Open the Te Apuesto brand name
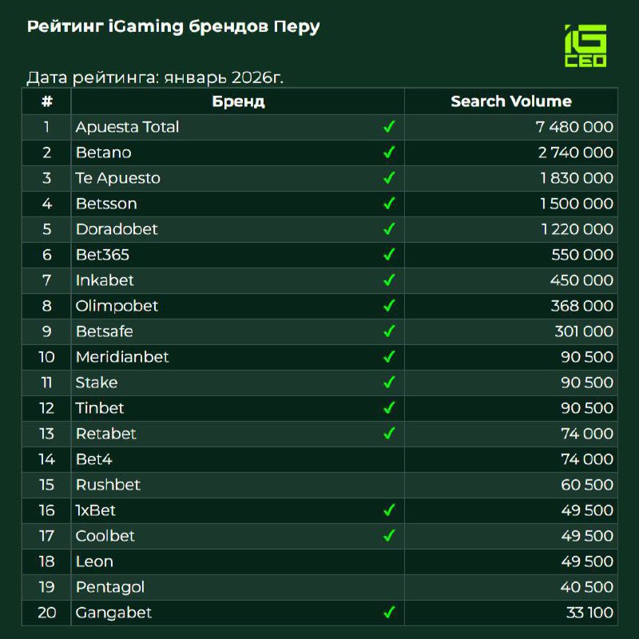This screenshot has height=639, width=639. 117,178
